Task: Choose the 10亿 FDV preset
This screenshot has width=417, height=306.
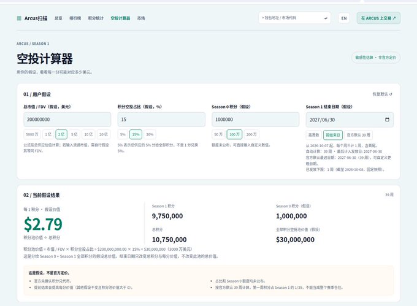Action: click(88, 134)
